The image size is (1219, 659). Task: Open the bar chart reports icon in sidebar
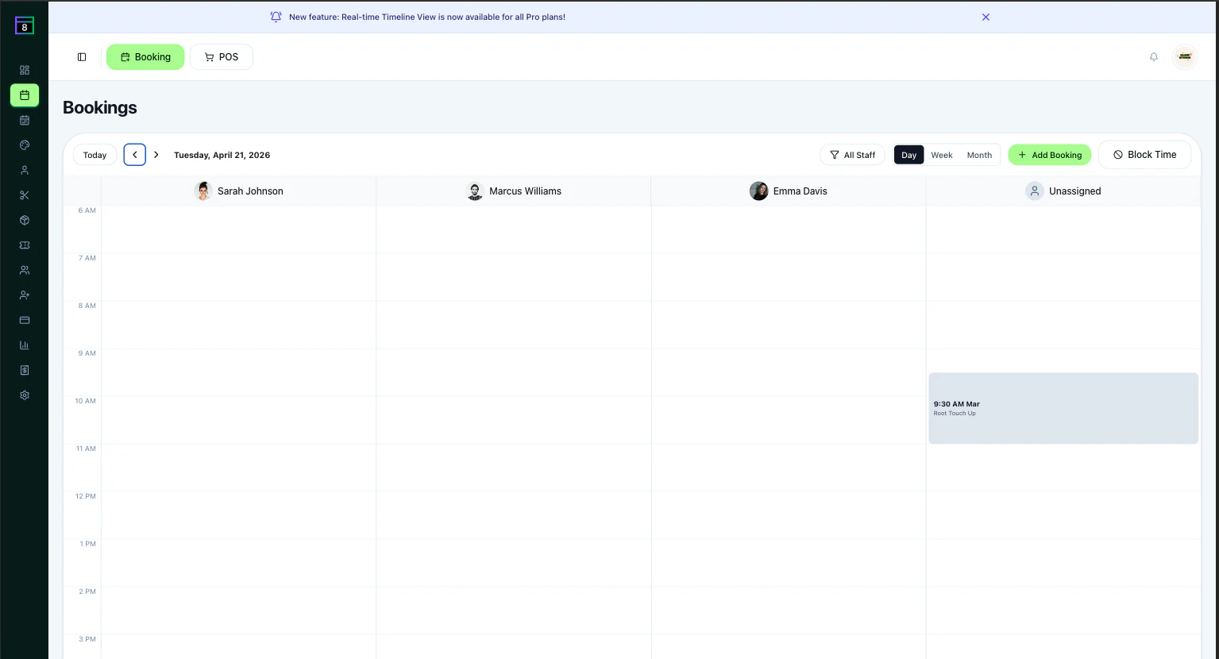(25, 345)
